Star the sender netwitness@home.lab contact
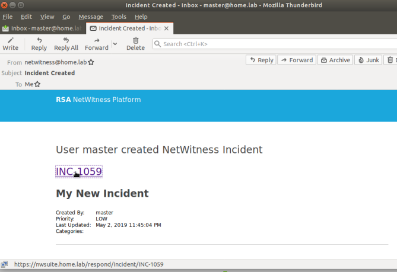Viewport: 397px width, 272px height. click(x=91, y=62)
